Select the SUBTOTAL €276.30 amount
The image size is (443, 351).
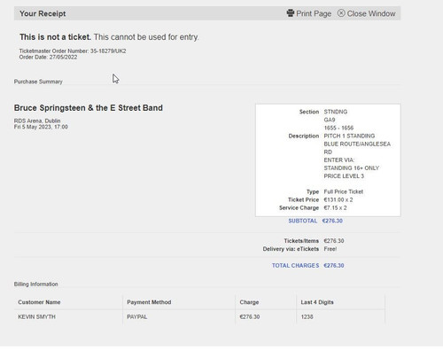pyautogui.click(x=332, y=221)
